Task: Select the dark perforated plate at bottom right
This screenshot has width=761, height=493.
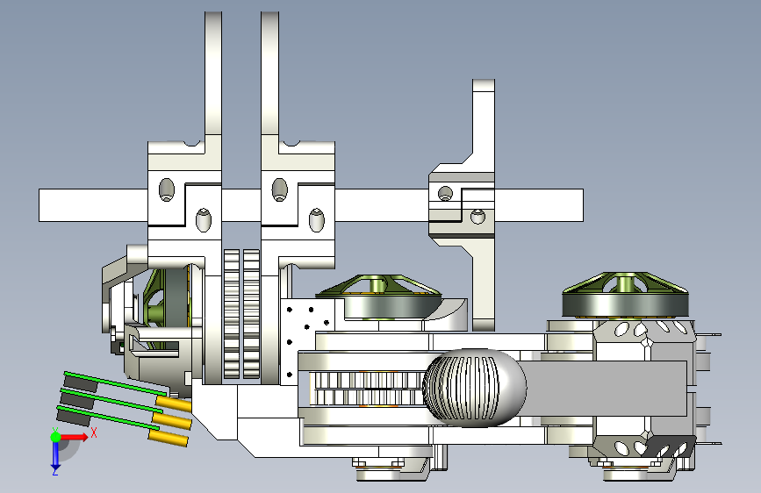Action: 671,446
